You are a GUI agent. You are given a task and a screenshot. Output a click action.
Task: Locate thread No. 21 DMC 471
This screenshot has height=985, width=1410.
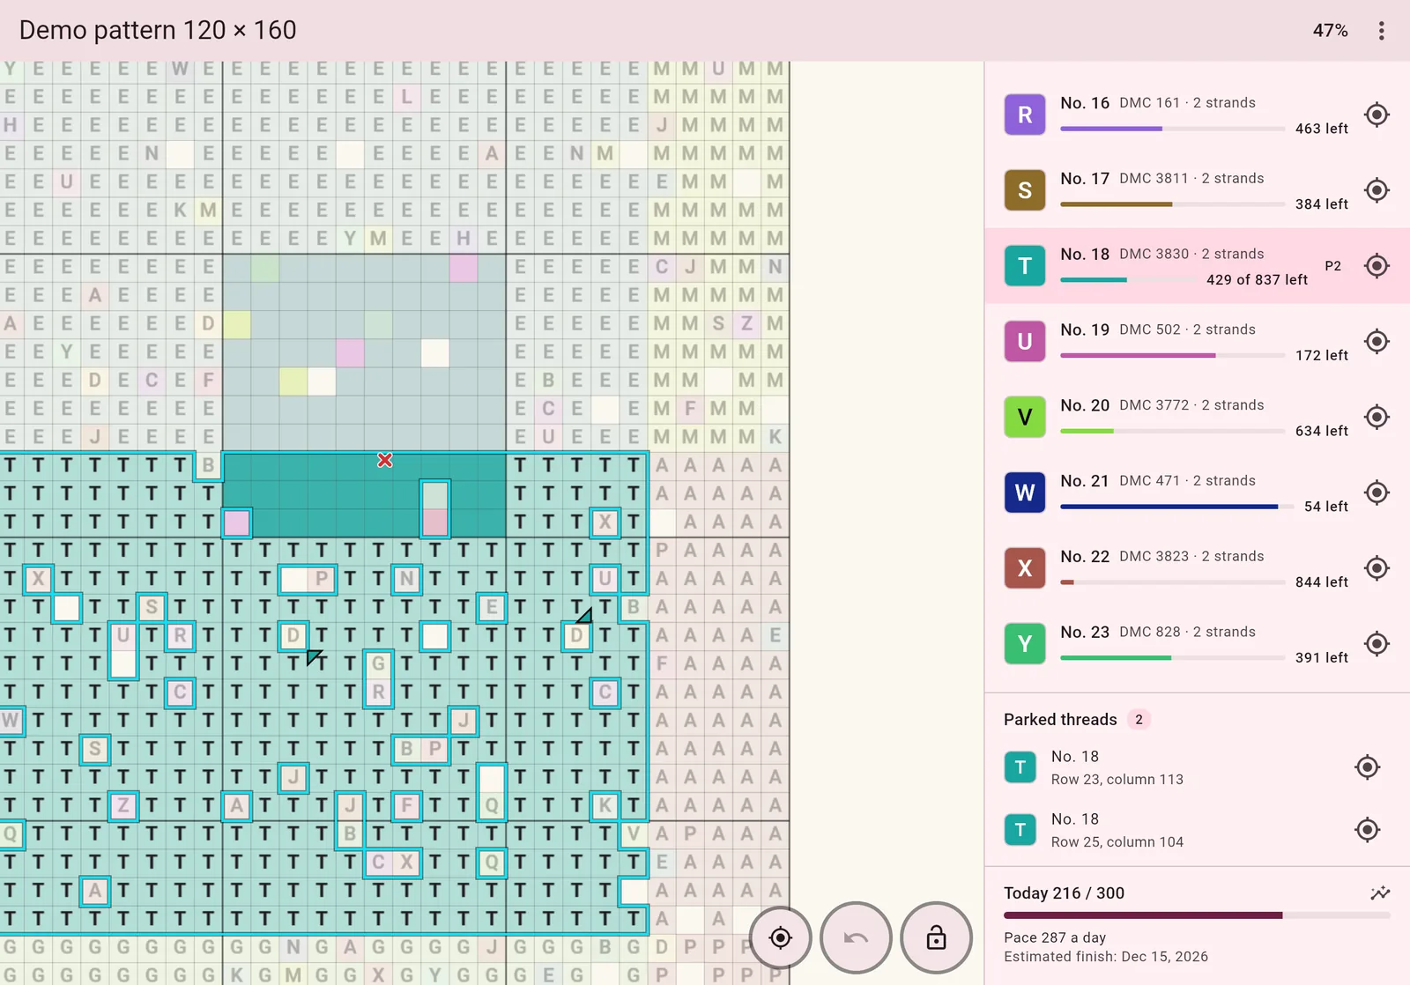[1377, 493]
